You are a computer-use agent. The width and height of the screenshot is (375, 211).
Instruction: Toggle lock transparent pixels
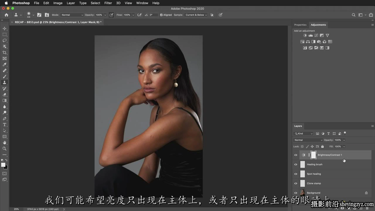pos(302,147)
